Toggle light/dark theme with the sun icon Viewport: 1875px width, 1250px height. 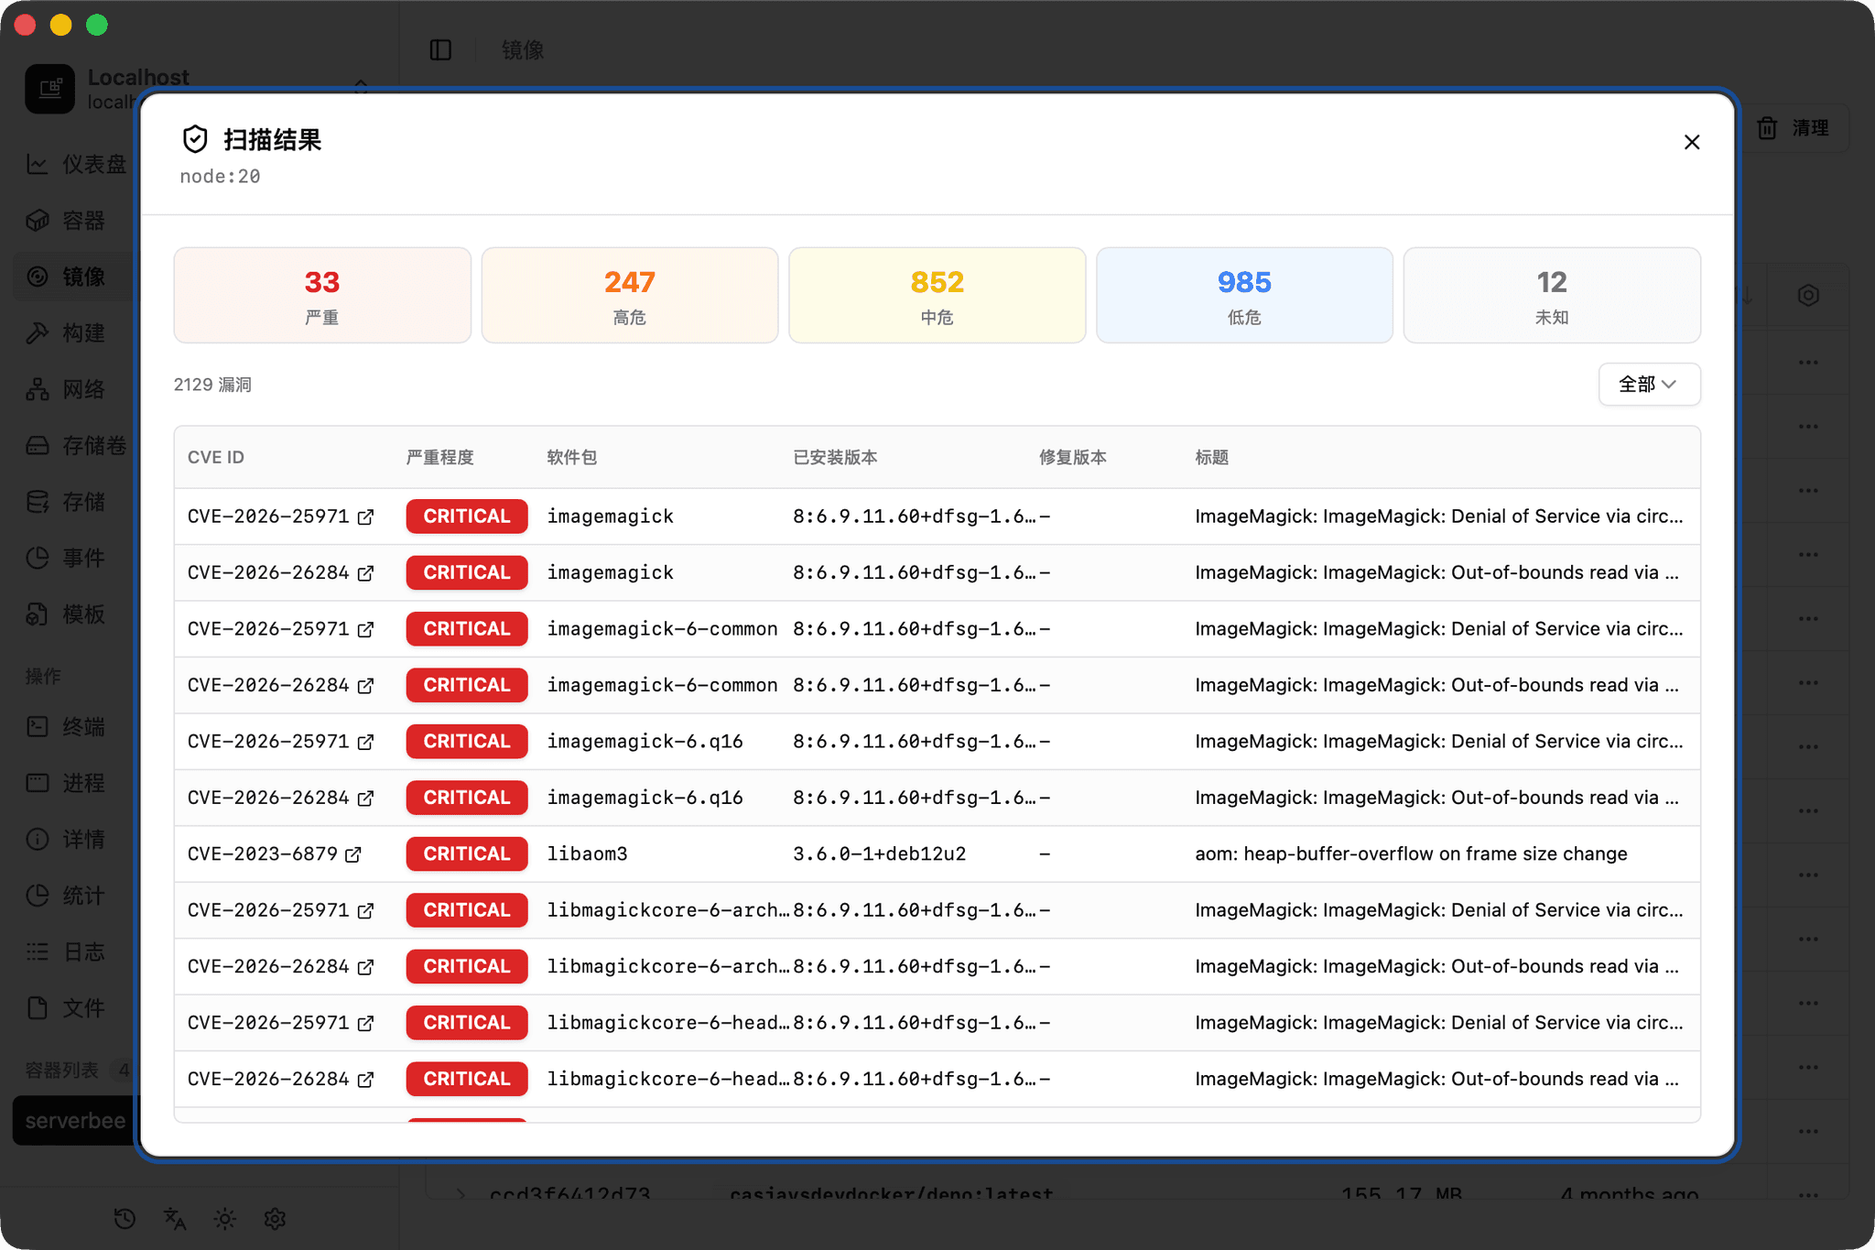pyautogui.click(x=224, y=1219)
